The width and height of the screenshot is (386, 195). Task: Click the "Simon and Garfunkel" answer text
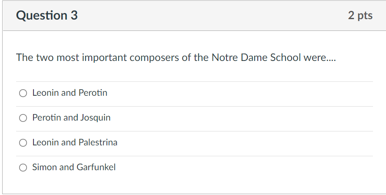click(x=74, y=168)
